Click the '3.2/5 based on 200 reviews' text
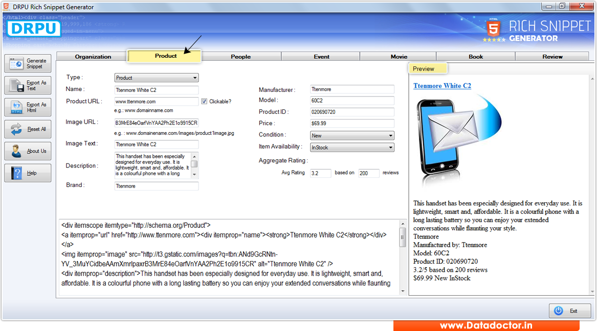Image resolution: width=597 pixels, height=331 pixels. [450, 270]
